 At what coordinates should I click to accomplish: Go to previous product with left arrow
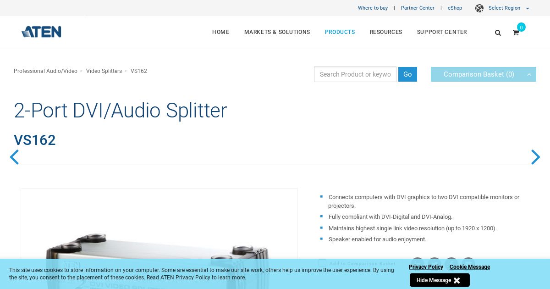[x=14, y=157]
